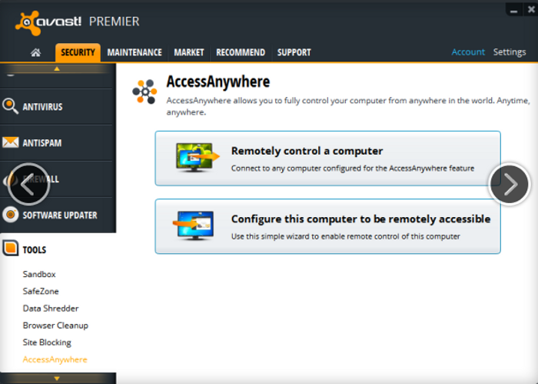Screen dimensions: 538x384
Task: Go to next slide arrow
Action: 510,184
